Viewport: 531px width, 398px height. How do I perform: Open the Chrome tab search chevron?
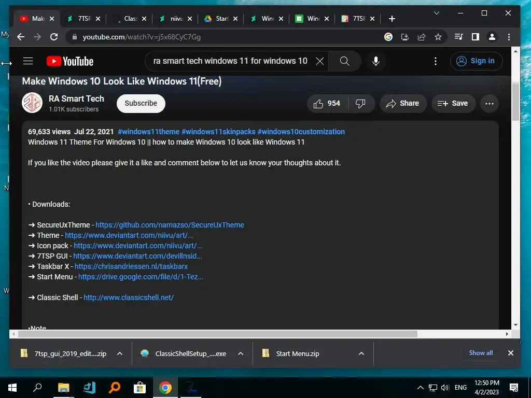437,13
